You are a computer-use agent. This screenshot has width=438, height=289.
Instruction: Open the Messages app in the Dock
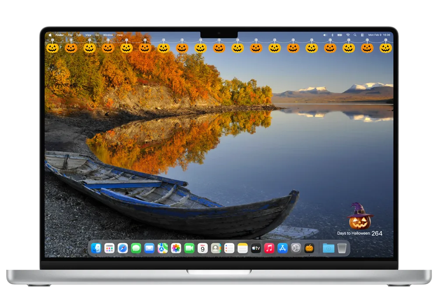point(136,248)
